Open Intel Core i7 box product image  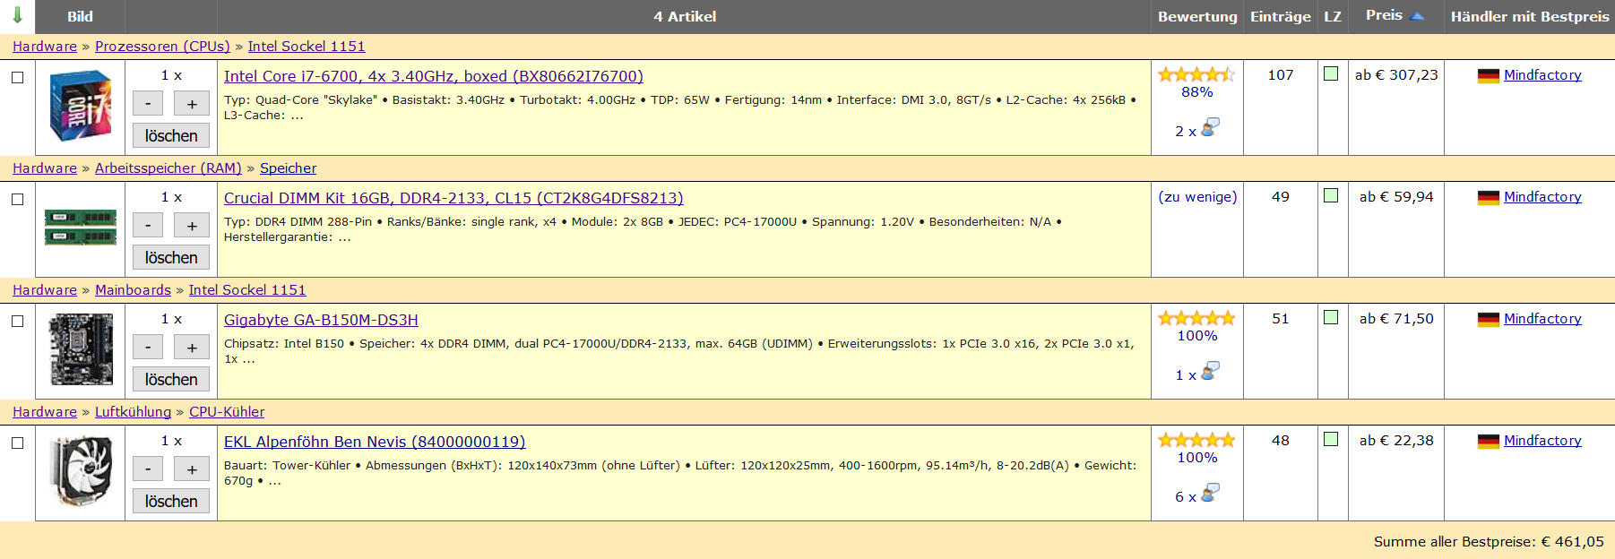point(81,107)
